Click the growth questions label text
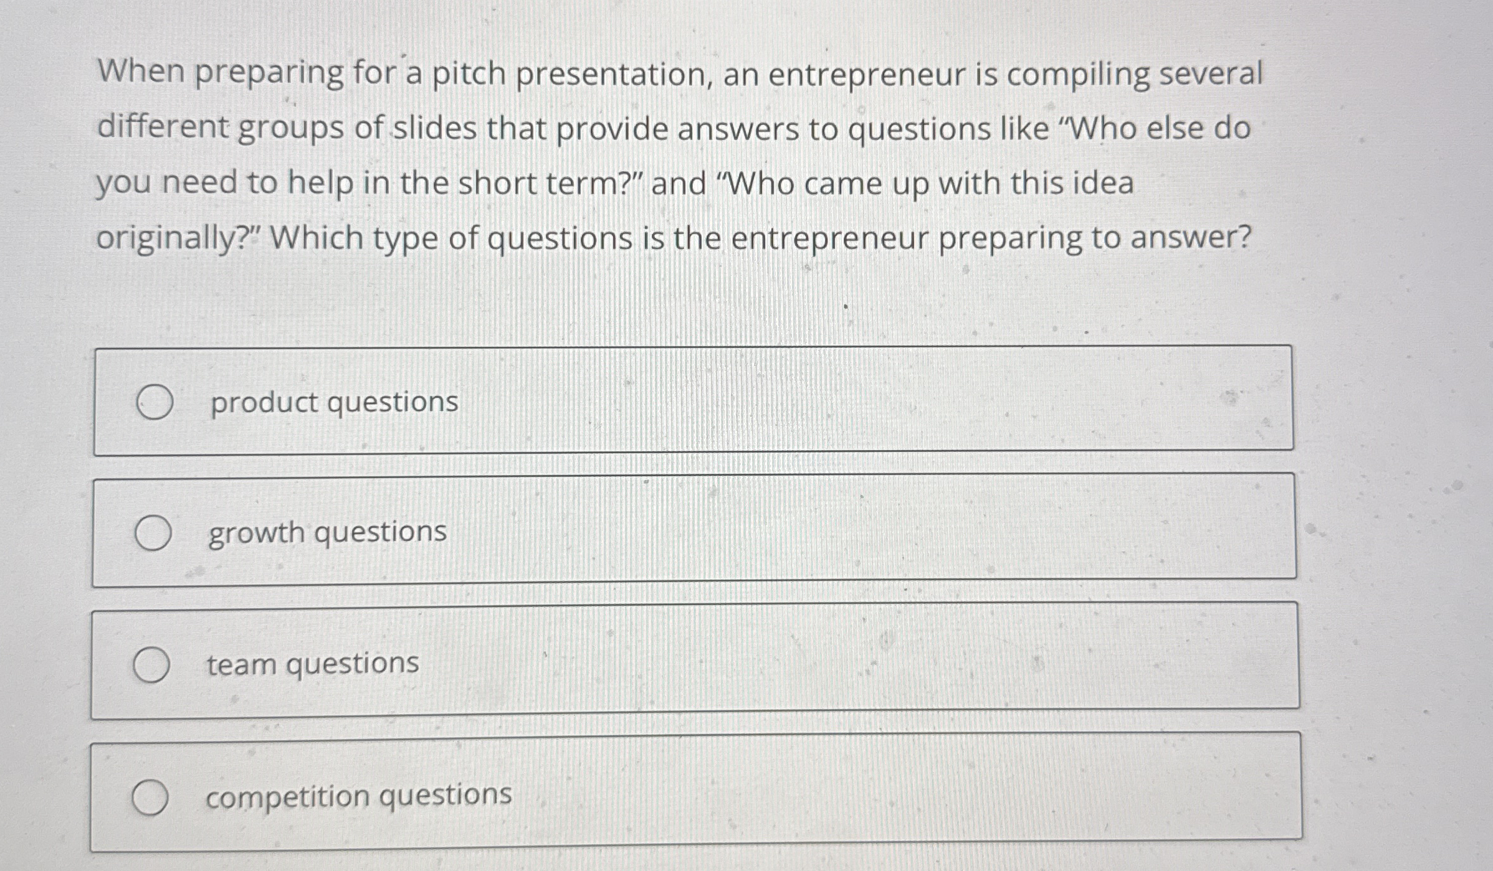 [327, 532]
